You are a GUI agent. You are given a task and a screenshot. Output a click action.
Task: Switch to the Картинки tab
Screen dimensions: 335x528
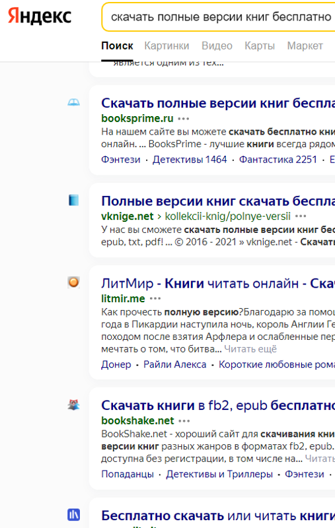pos(167,46)
